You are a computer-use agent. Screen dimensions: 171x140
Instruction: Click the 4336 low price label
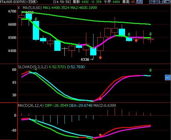point(85,60)
